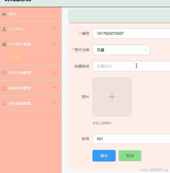Open the 个人中心 menu item

point(31,29)
